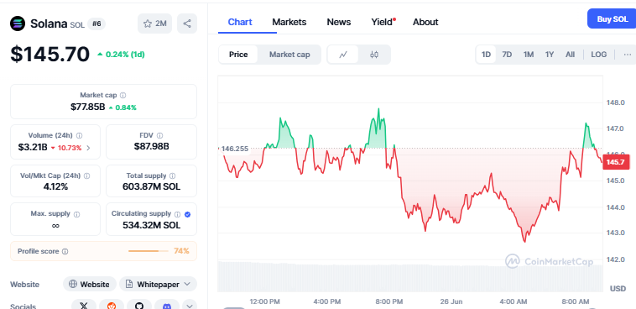This screenshot has height=309, width=636.
Task: Select the Market cap toggle option
Action: pyautogui.click(x=289, y=55)
